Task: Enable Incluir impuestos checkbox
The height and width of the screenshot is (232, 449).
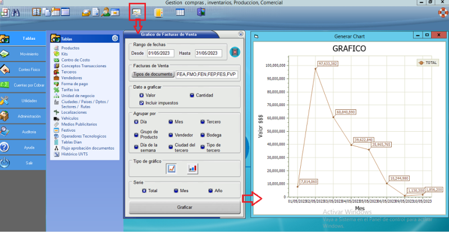Action: [142, 103]
